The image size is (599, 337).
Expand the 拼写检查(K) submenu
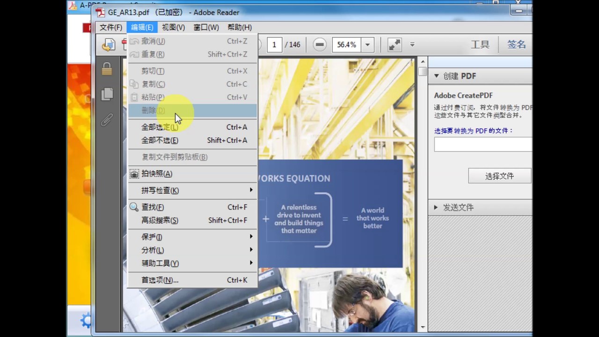192,190
